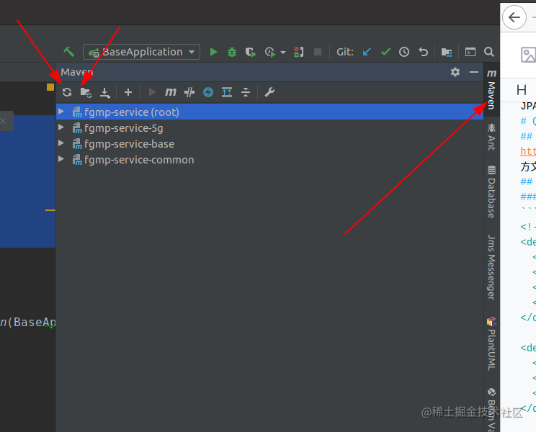Add Maven project with plus icon
This screenshot has height=432, width=536.
128,92
